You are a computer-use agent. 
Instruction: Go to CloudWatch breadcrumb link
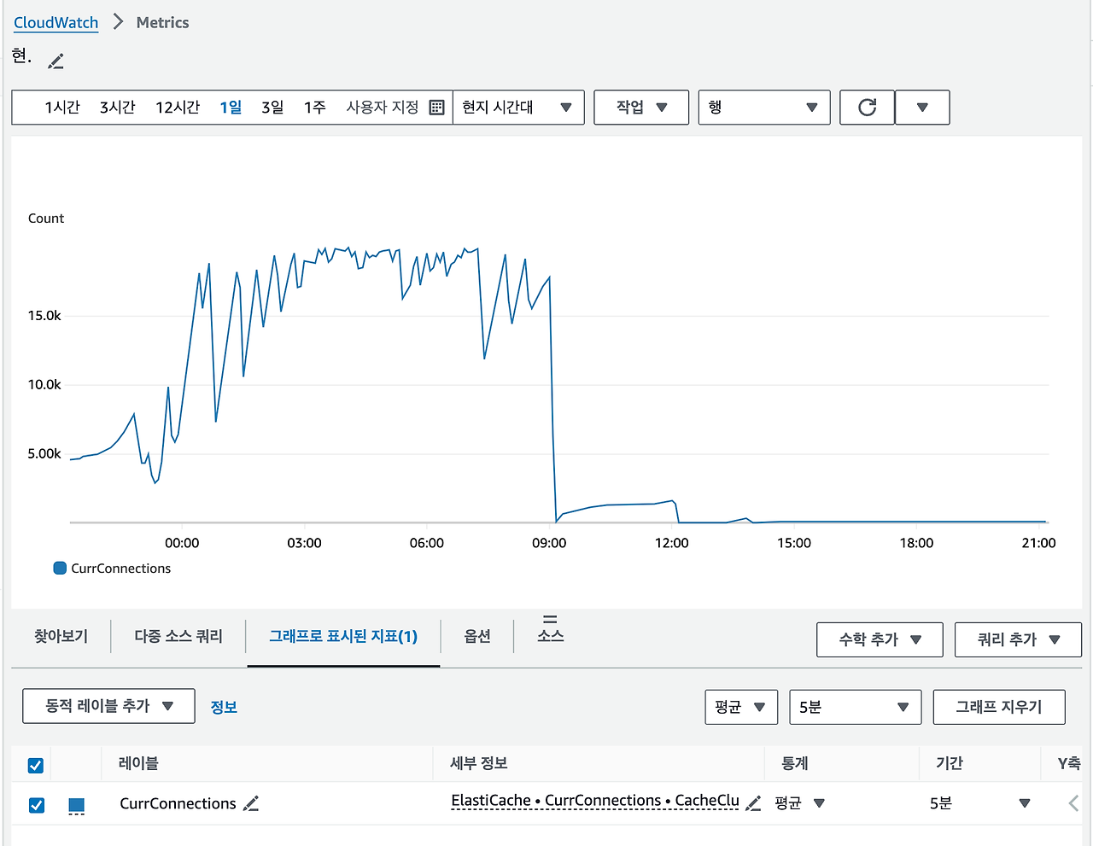point(56,23)
